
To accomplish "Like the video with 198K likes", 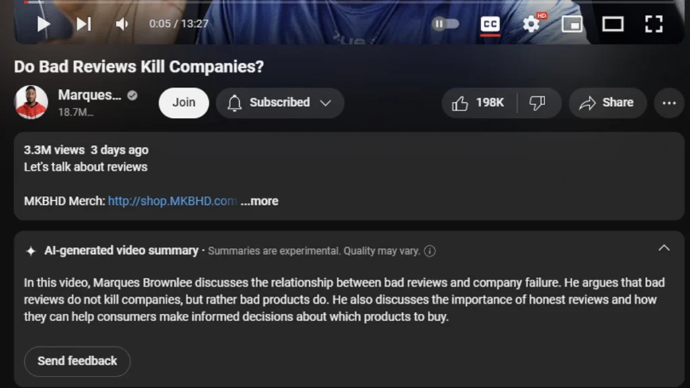I will 479,103.
